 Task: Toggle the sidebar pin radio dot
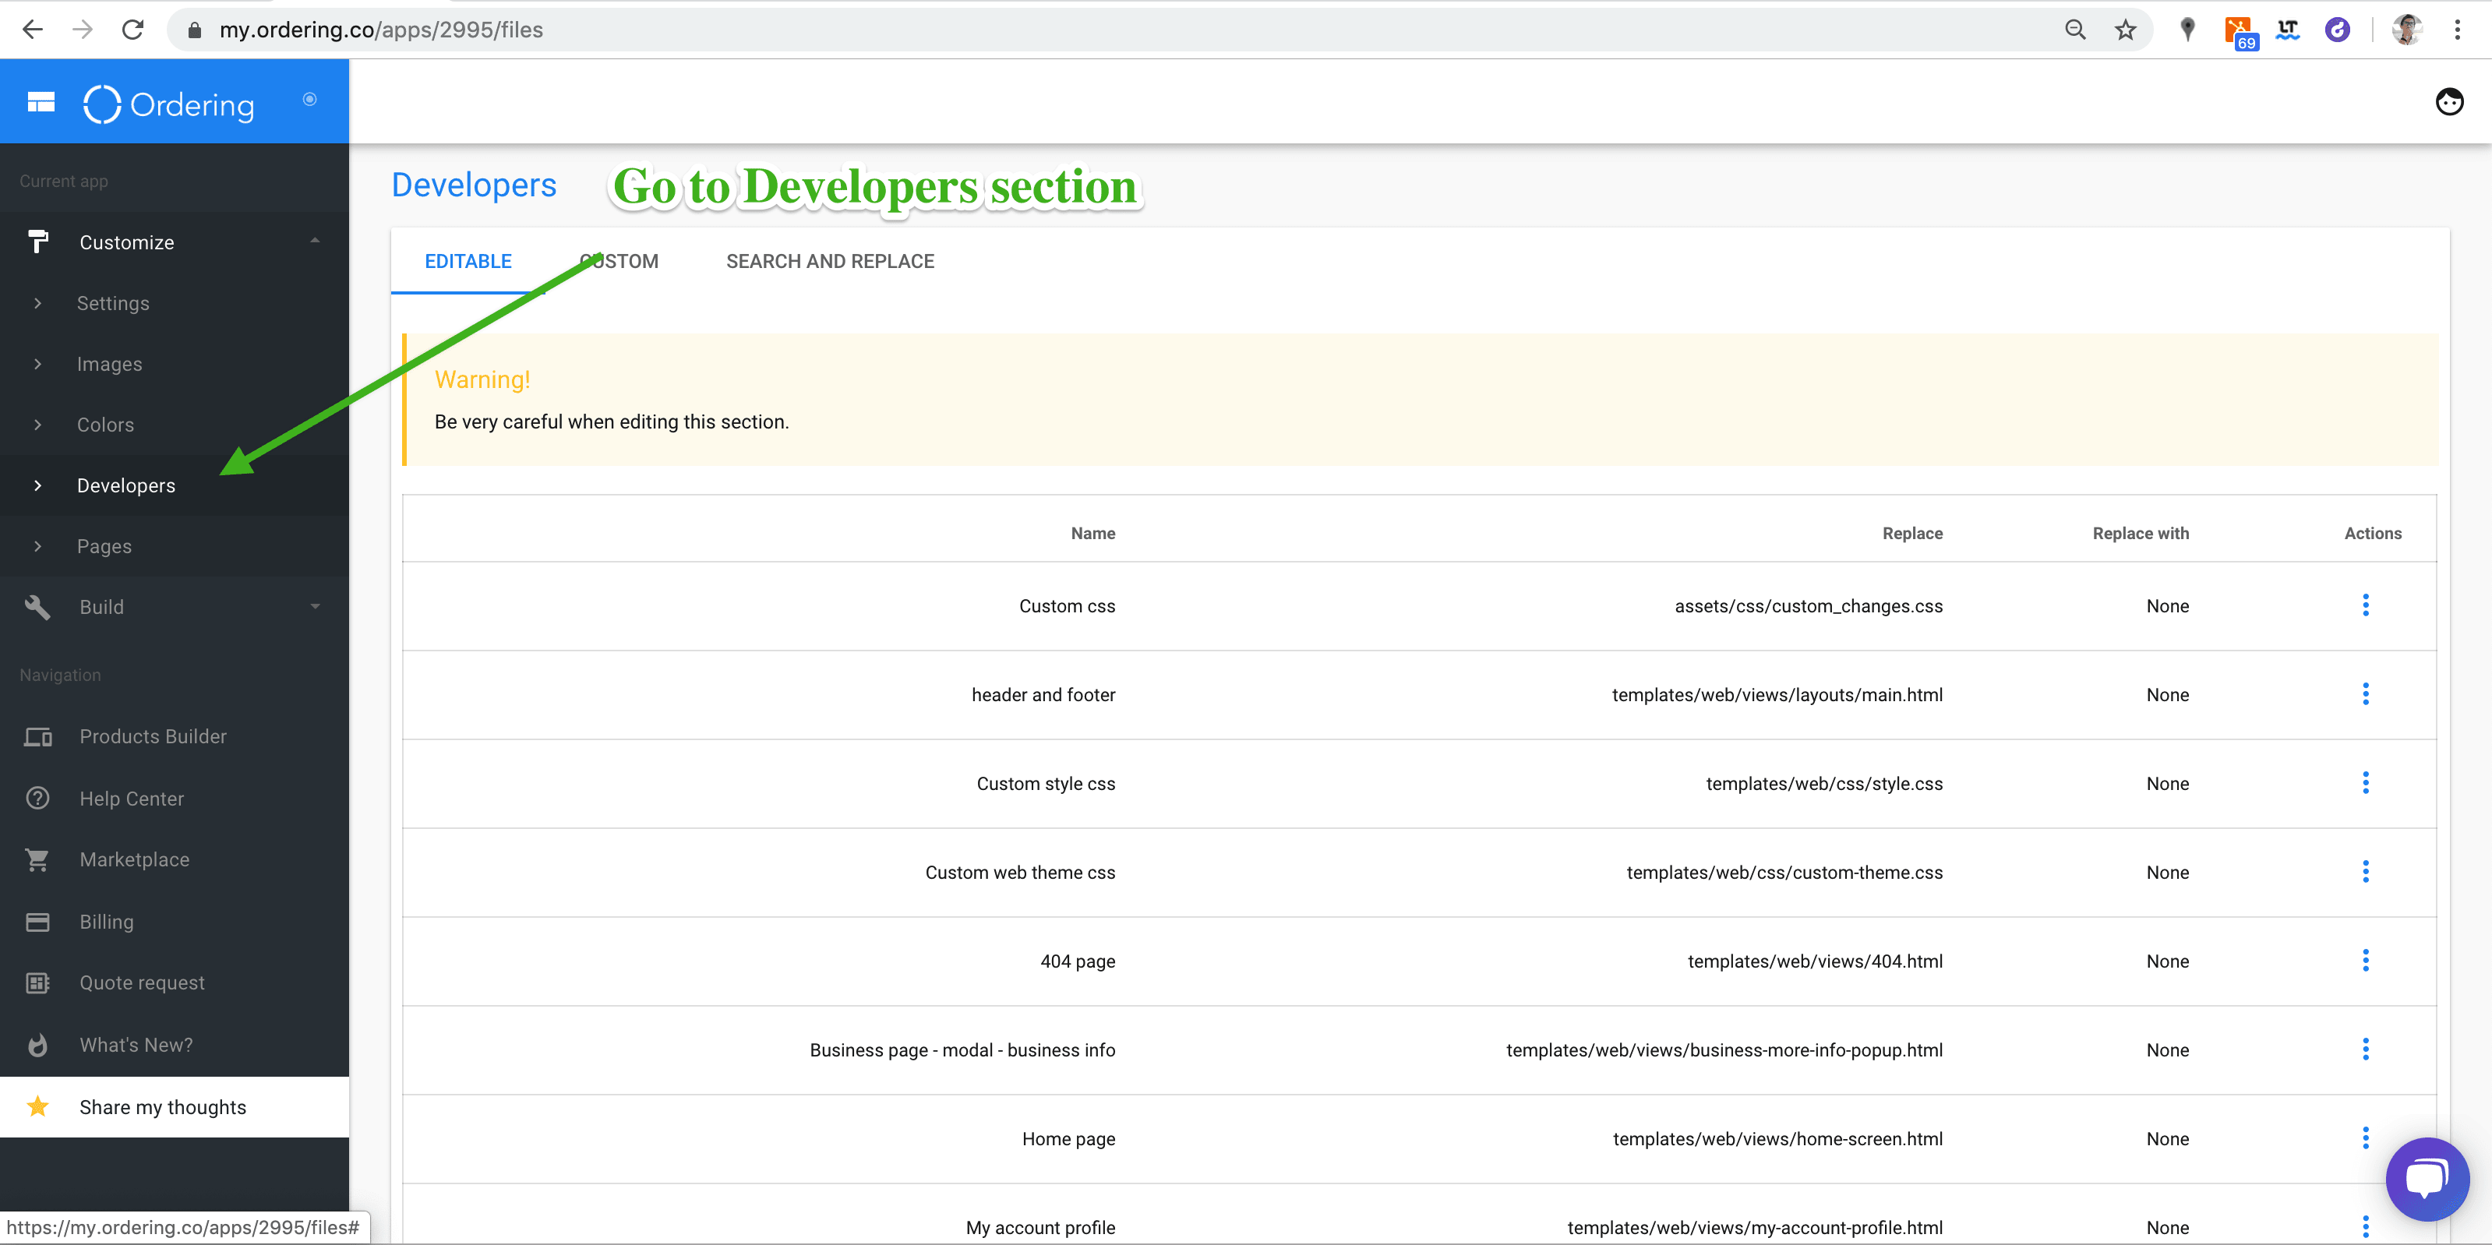pos(309,100)
